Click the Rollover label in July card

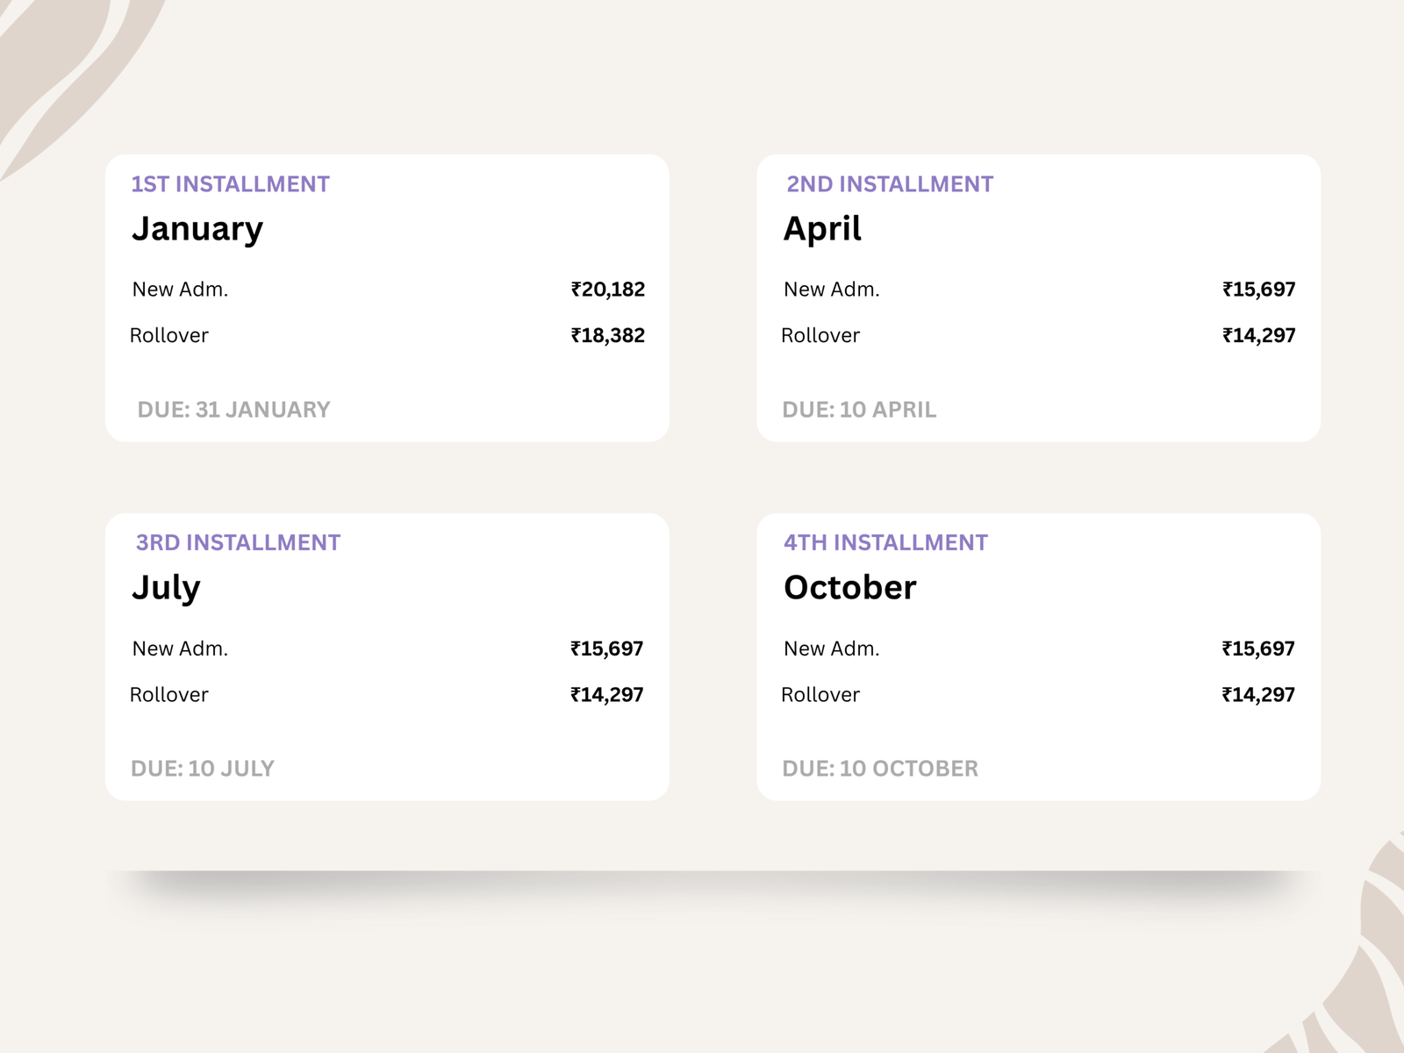[169, 695]
